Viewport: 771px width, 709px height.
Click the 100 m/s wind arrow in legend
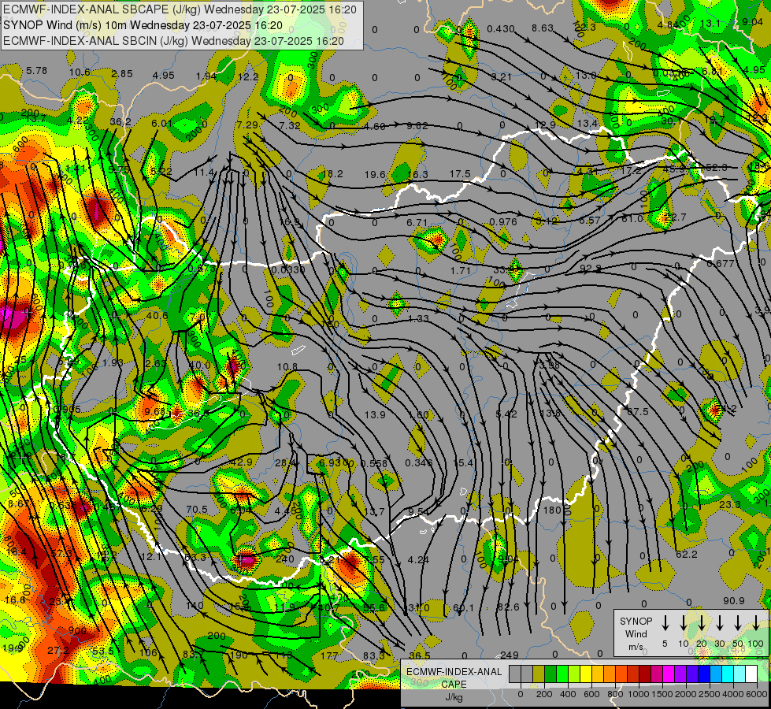click(756, 623)
